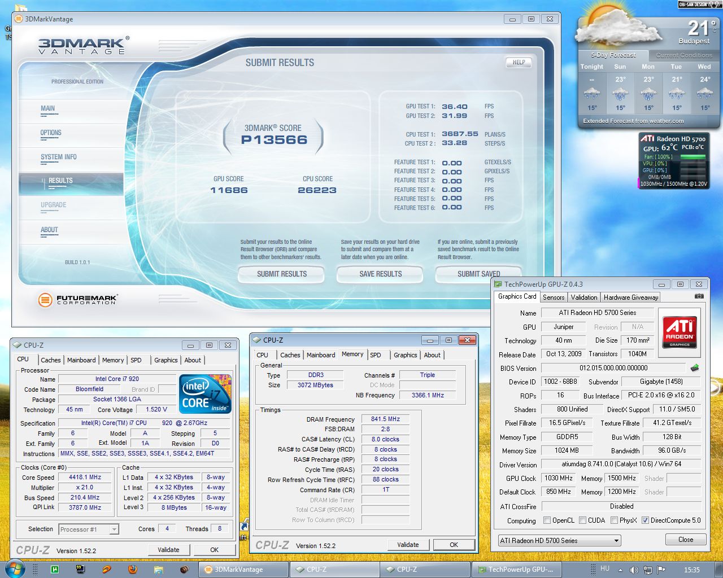Expand the Processor #1 selection dropdown
Viewport: 723px width, 578px height.
click(x=114, y=529)
